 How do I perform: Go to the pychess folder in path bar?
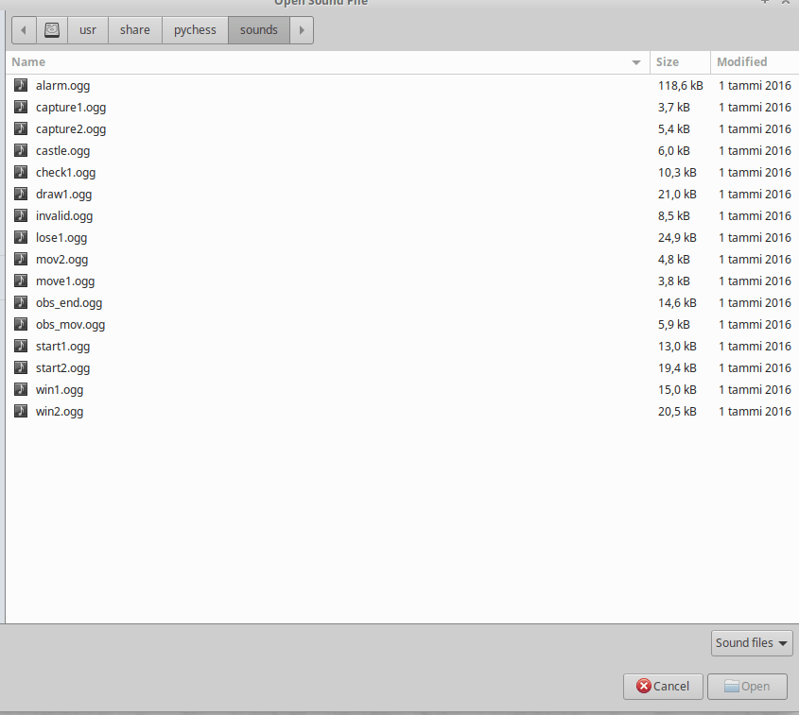195,30
